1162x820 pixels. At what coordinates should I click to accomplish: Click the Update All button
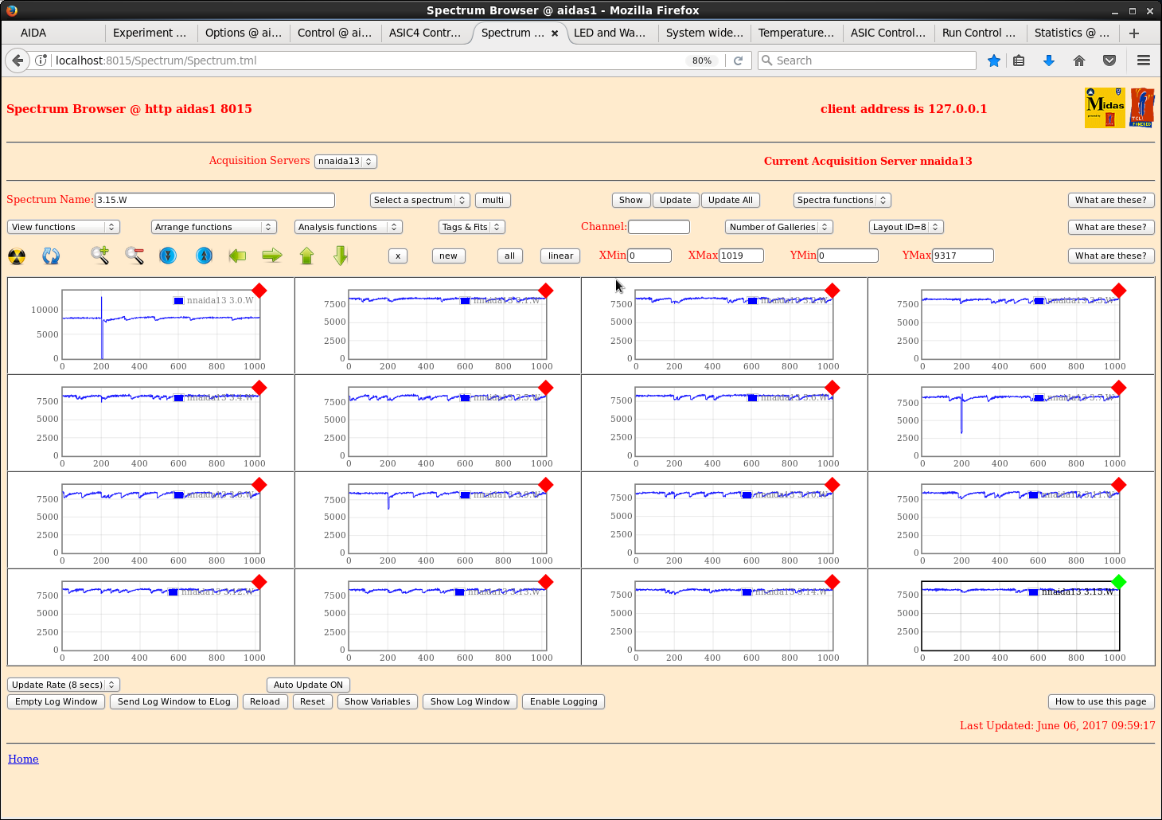730,200
